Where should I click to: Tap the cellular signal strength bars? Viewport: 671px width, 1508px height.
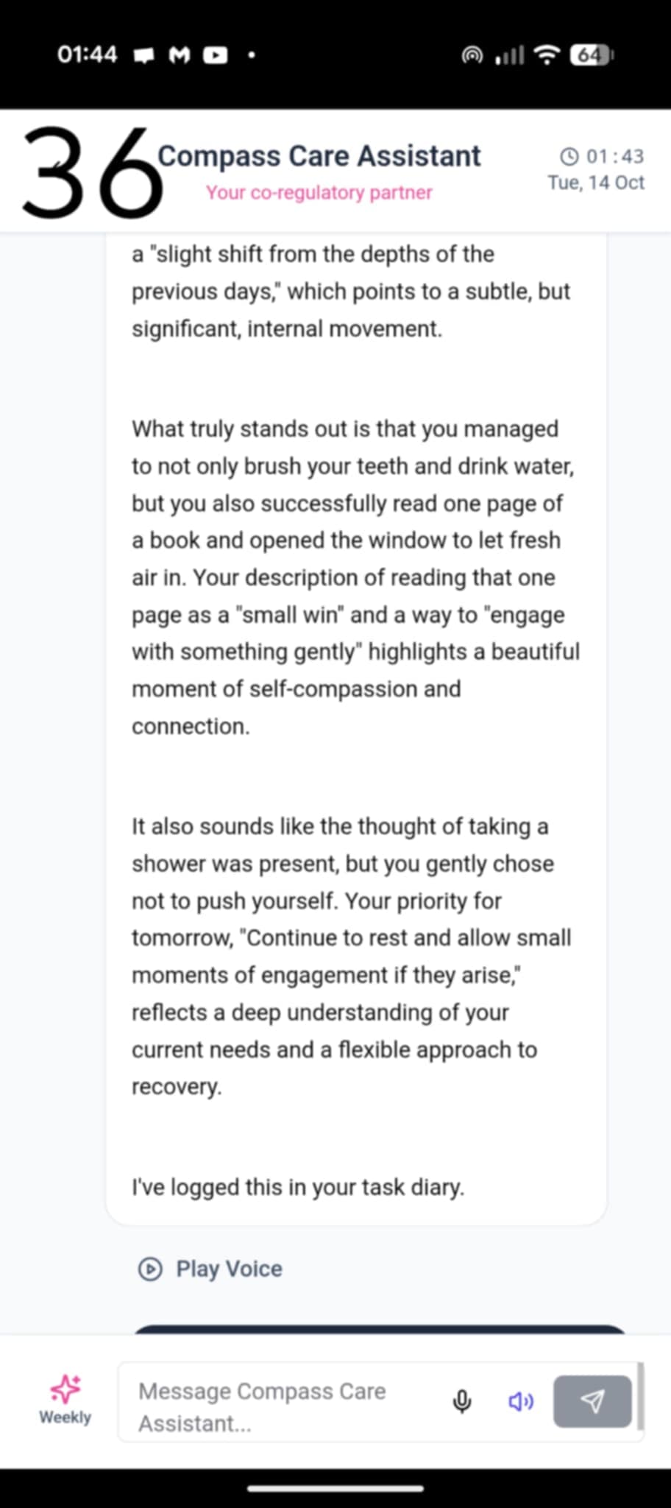(x=509, y=55)
